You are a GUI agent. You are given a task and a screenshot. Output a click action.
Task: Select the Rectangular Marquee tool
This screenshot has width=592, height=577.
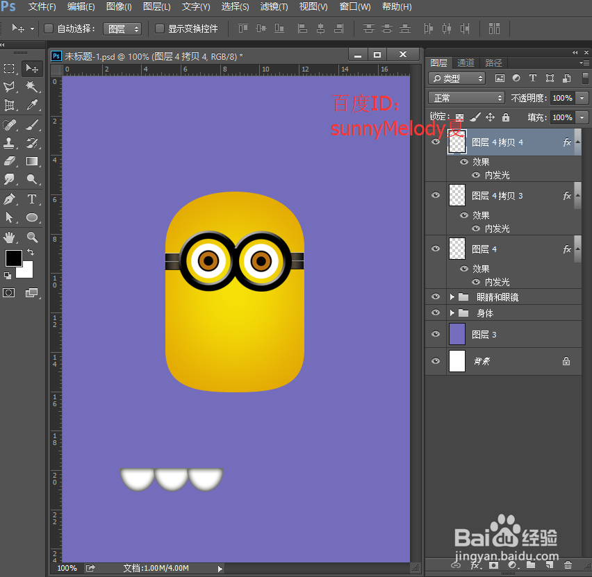pos(9,68)
